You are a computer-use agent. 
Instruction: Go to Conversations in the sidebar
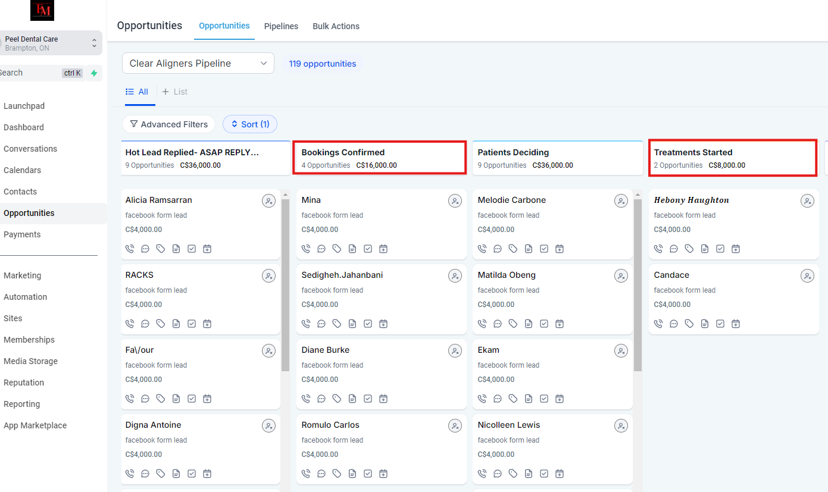click(30, 149)
